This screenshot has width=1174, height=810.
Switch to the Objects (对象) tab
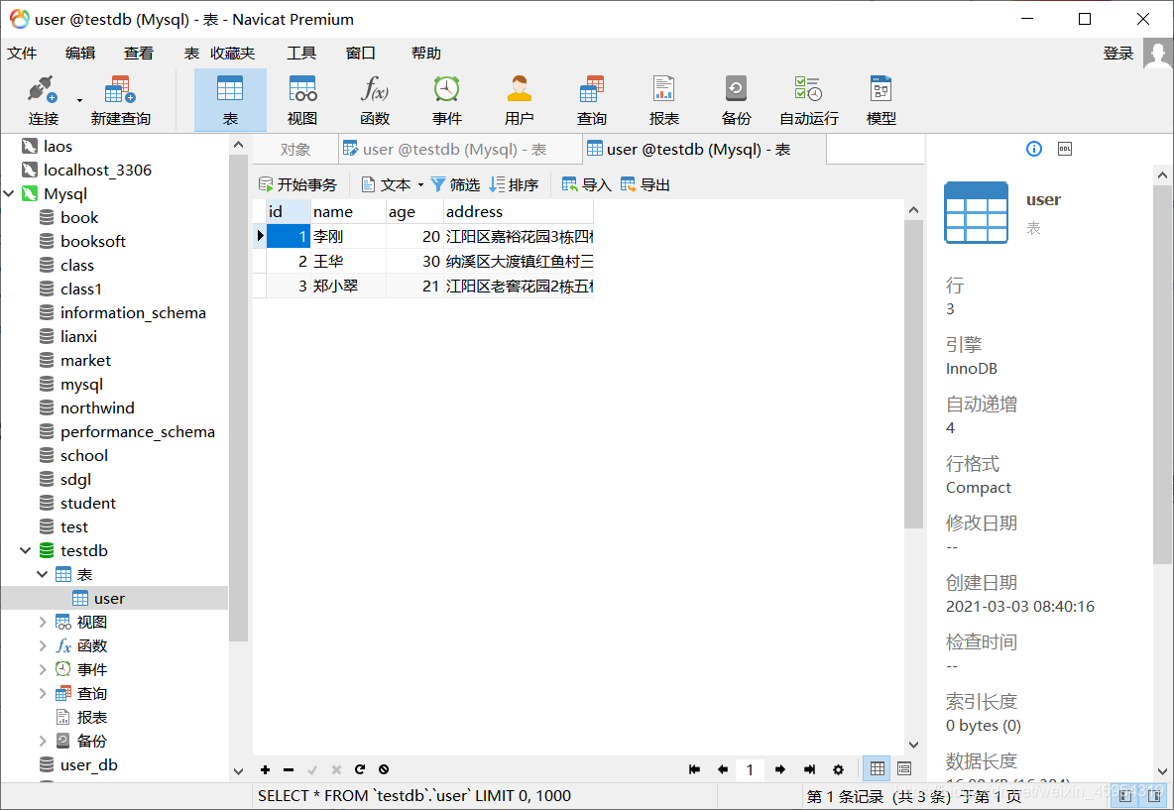(x=295, y=149)
